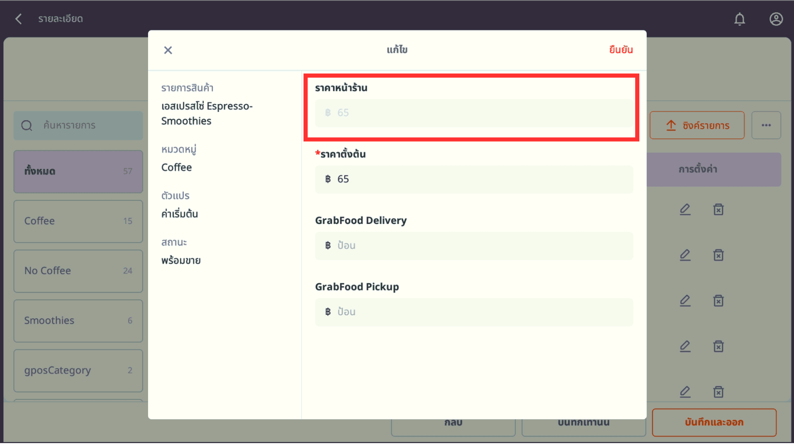
Task: Select the Smoothies category tab
Action: coord(78,320)
